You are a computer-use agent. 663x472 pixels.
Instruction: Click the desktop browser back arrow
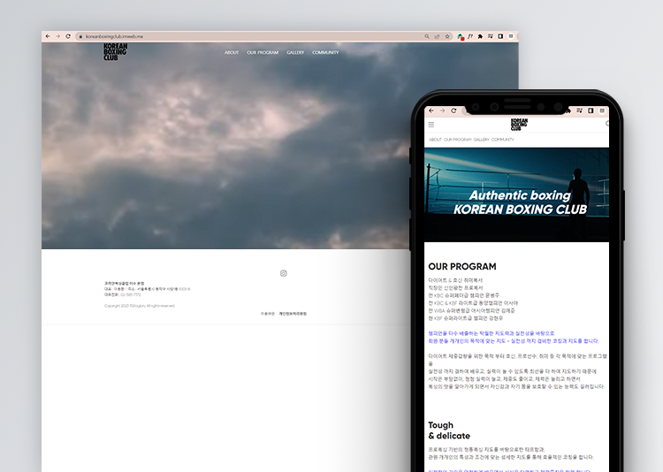(x=48, y=36)
